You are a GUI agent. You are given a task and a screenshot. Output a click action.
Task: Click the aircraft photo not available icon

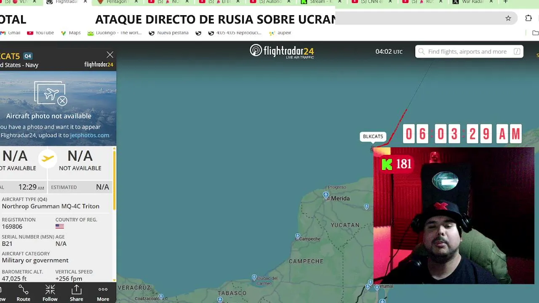coord(51,93)
